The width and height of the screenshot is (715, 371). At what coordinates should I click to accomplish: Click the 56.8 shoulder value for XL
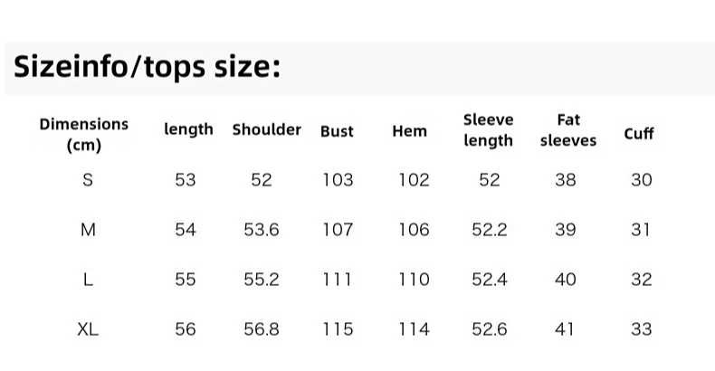point(262,329)
